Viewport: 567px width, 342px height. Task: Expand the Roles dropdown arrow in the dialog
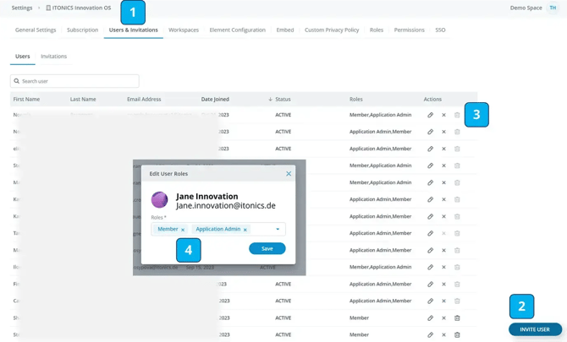point(278,229)
